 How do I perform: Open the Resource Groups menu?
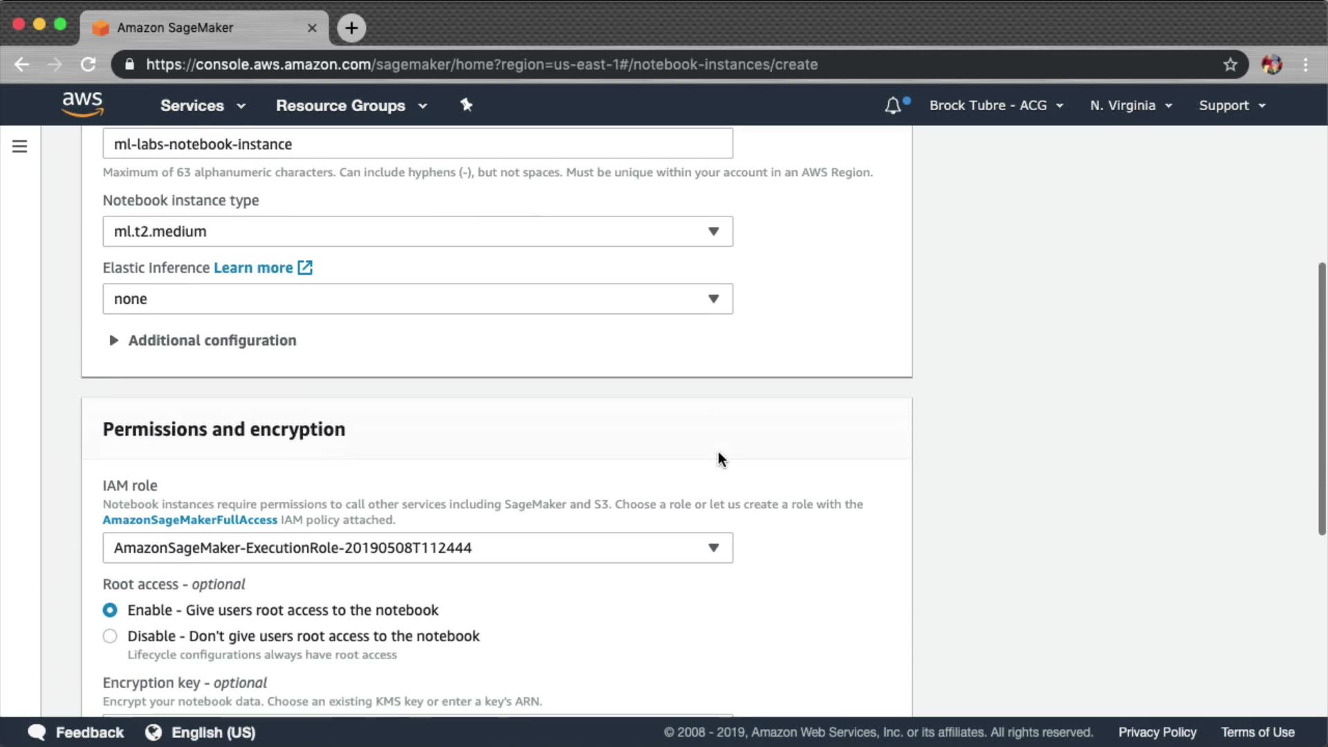click(351, 106)
